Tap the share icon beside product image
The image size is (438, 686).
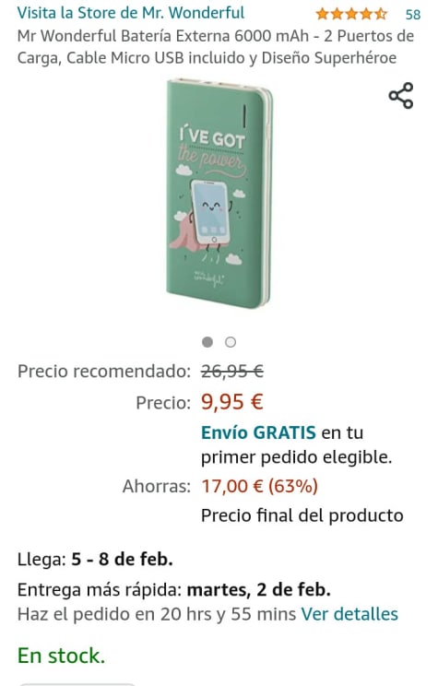click(401, 95)
